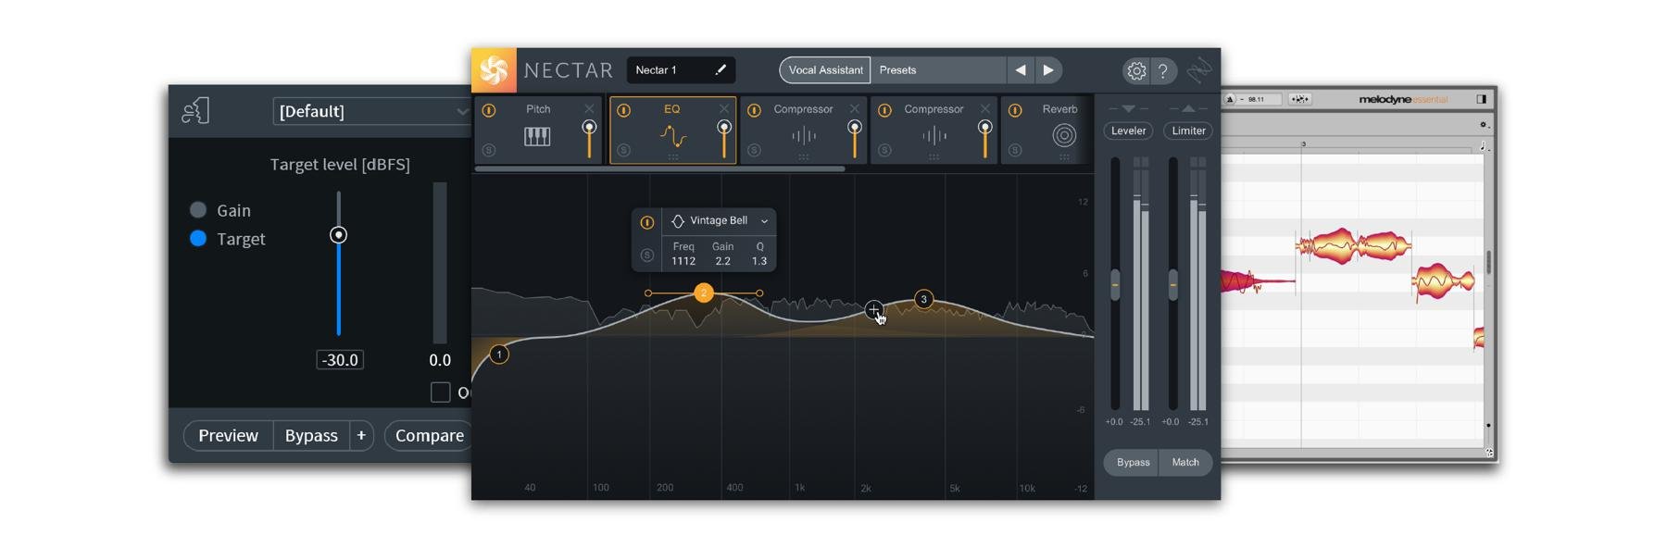
Task: Click the Target level slider handle
Action: [339, 235]
